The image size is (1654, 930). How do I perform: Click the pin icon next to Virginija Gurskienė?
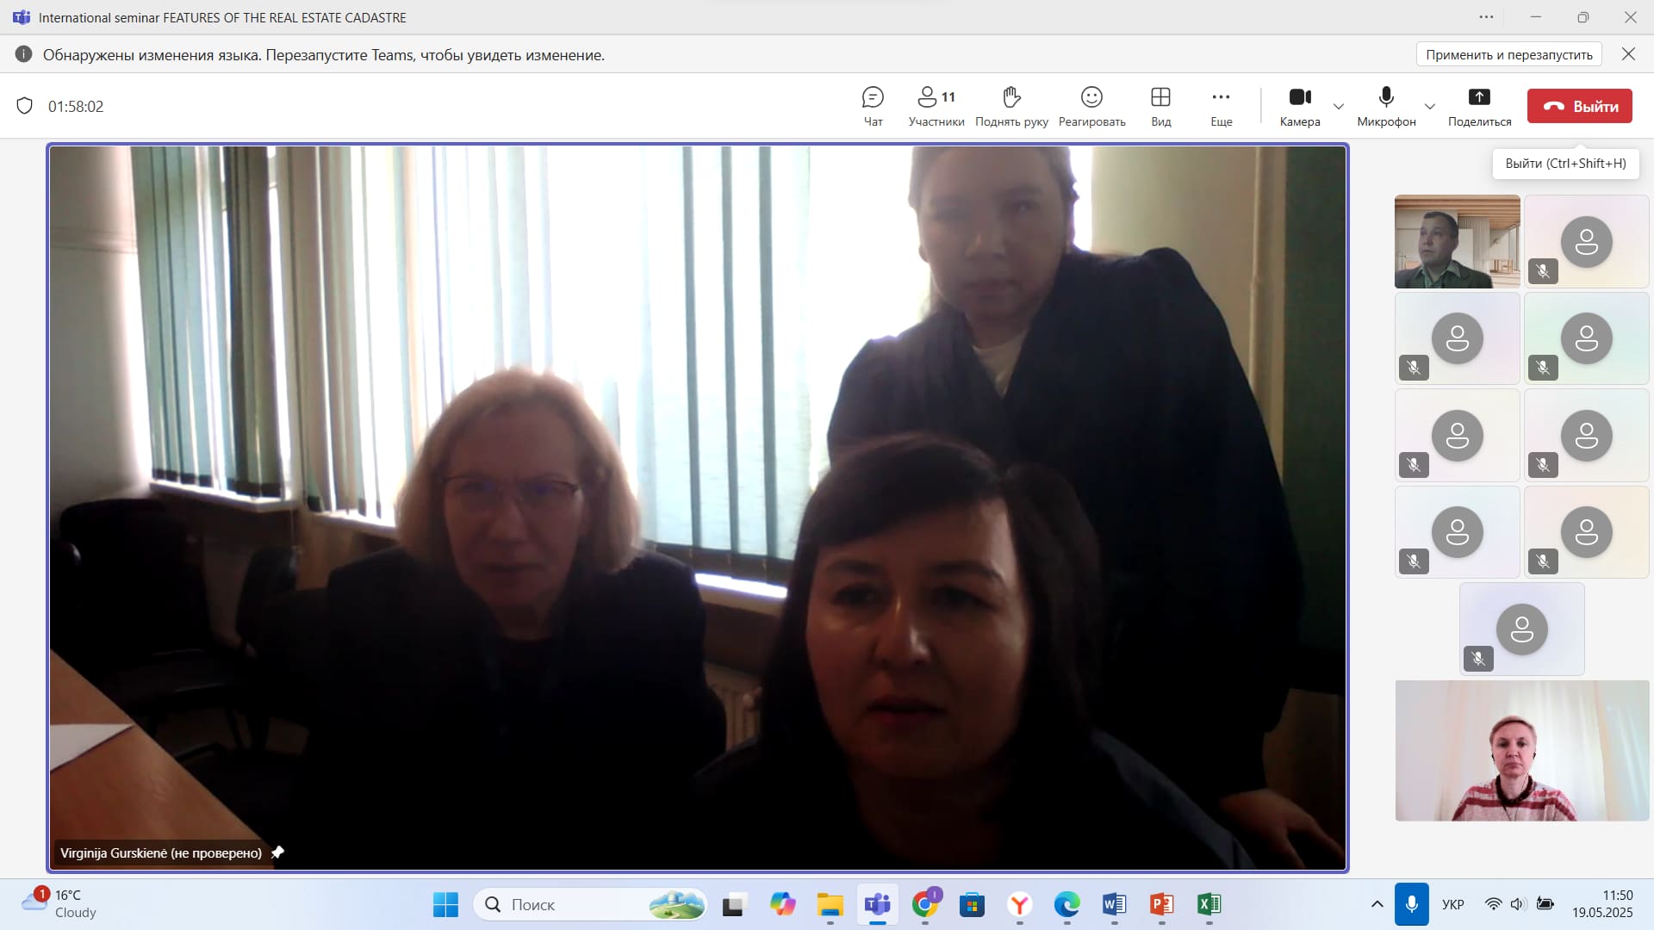point(277,852)
